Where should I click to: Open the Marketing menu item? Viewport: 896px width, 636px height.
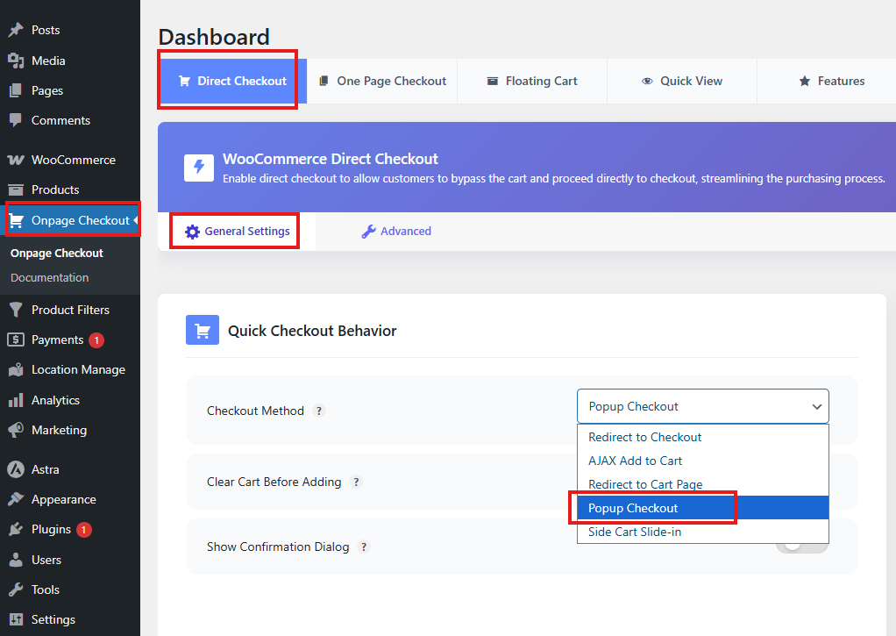point(70,430)
